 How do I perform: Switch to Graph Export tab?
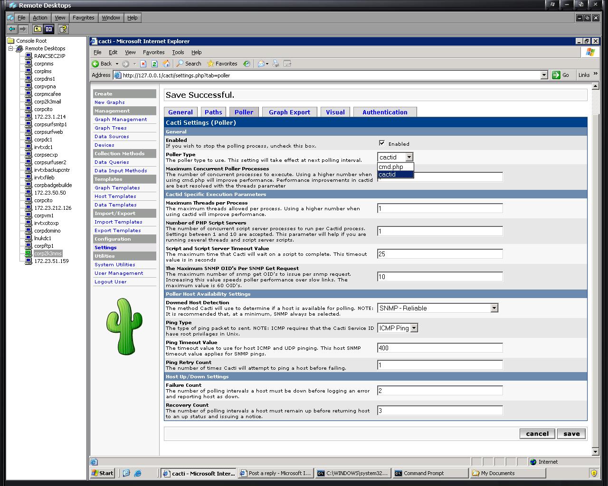(289, 112)
